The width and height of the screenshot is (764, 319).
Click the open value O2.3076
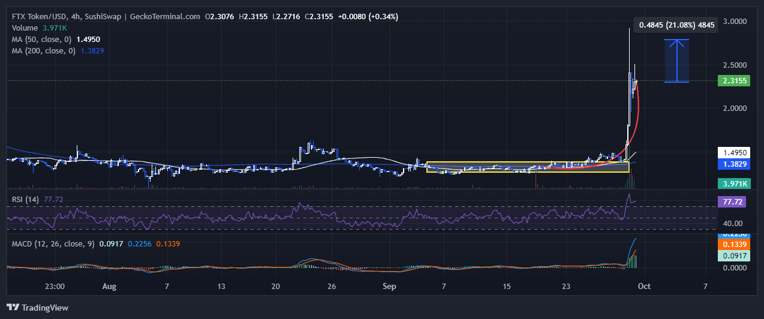[220, 16]
